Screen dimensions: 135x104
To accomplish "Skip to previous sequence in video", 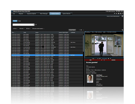I will point(98,58).
